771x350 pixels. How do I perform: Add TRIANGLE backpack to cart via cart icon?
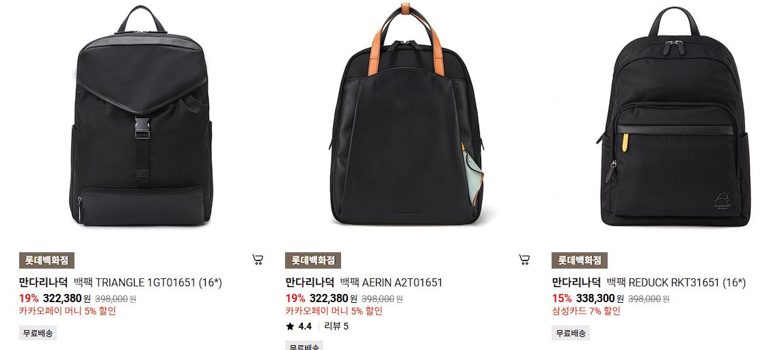258,260
